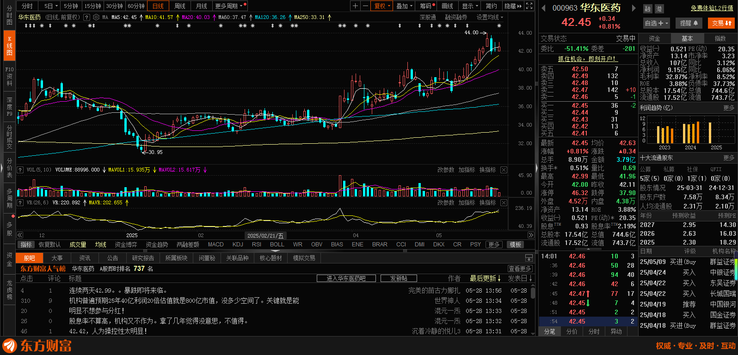Open the 5日 period dropdown

51,6
